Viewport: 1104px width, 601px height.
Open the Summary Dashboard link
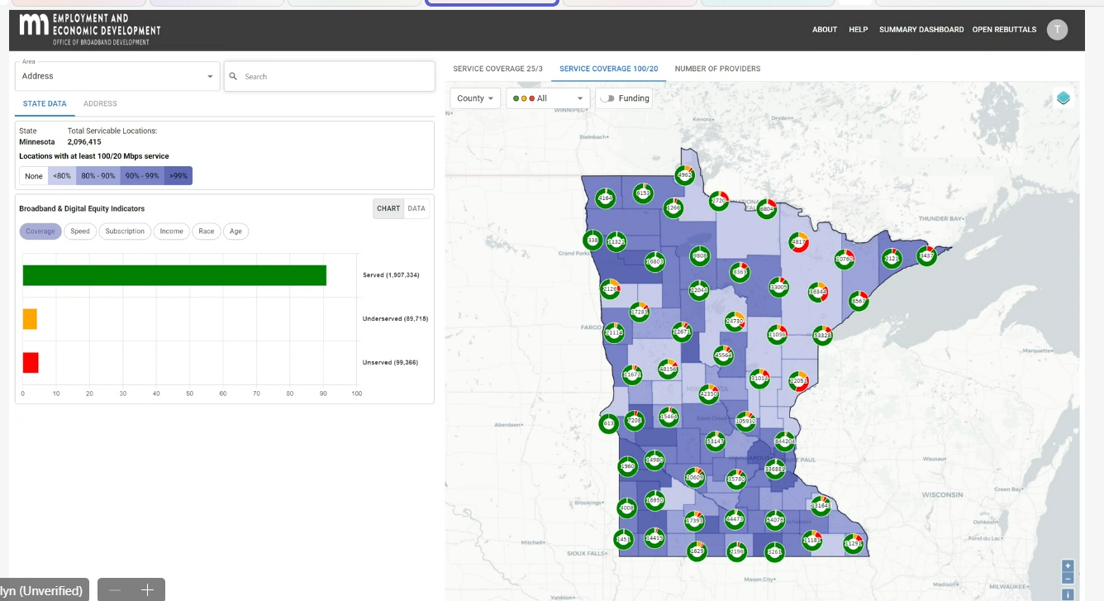(921, 30)
